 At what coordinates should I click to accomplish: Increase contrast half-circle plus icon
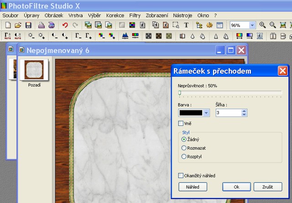[65, 36]
